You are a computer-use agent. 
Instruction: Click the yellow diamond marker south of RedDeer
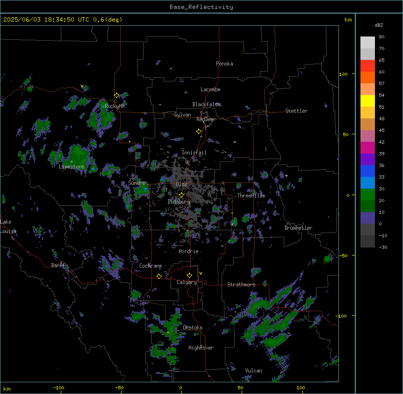199,131
